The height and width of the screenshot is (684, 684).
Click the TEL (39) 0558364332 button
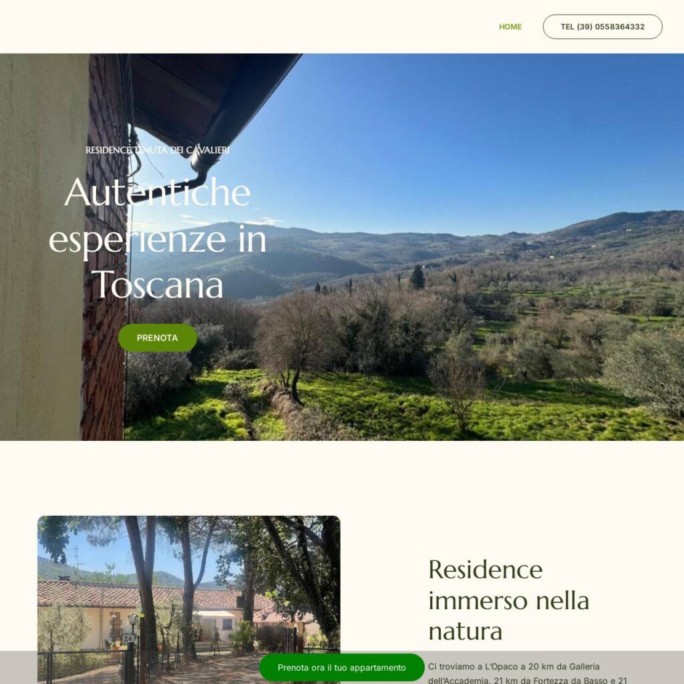[603, 27]
